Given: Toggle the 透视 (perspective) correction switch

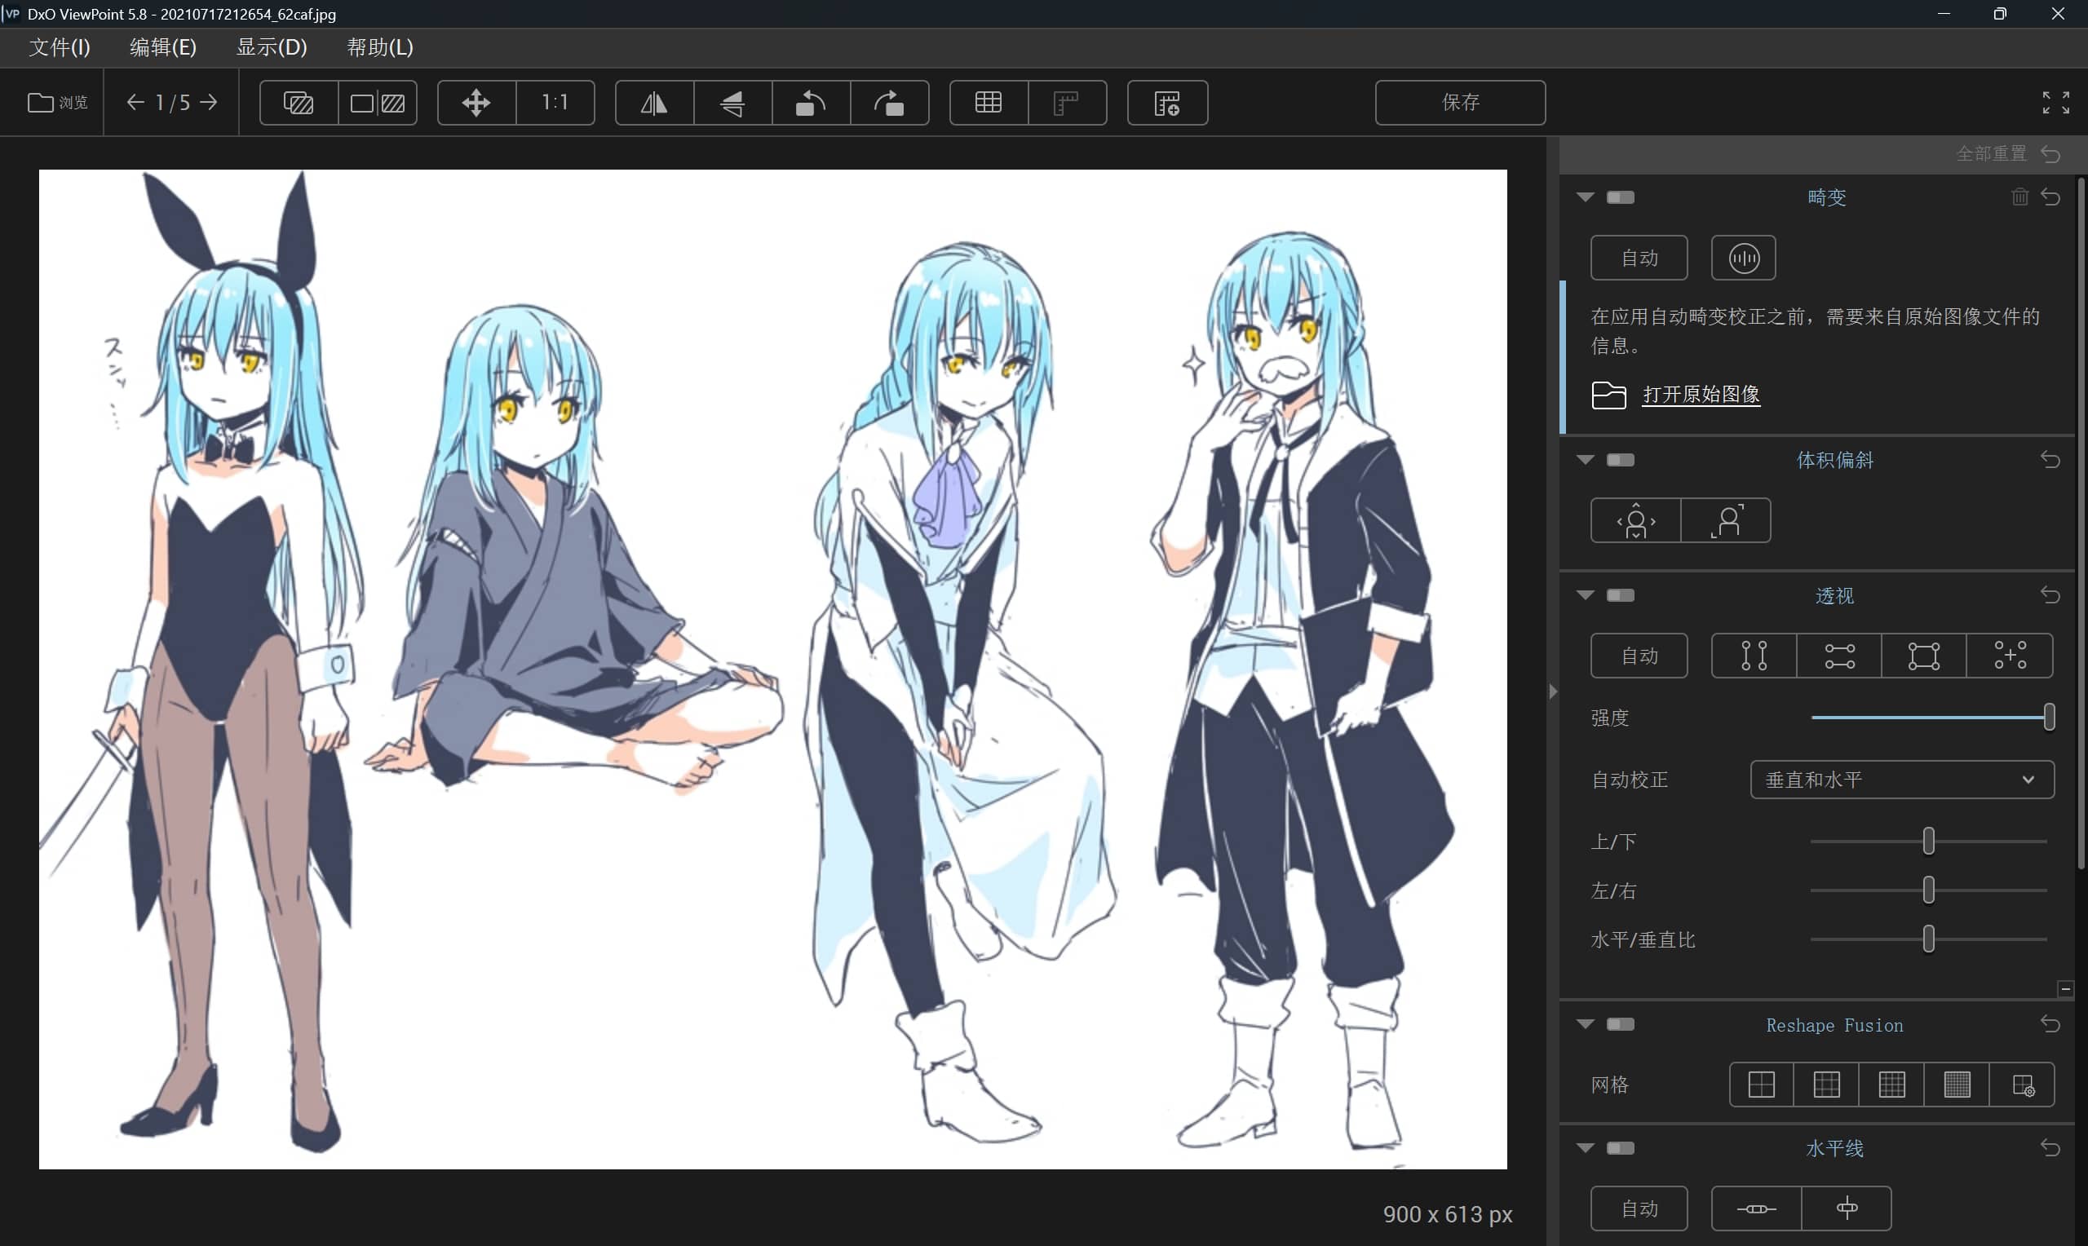Looking at the screenshot, I should [x=1621, y=595].
